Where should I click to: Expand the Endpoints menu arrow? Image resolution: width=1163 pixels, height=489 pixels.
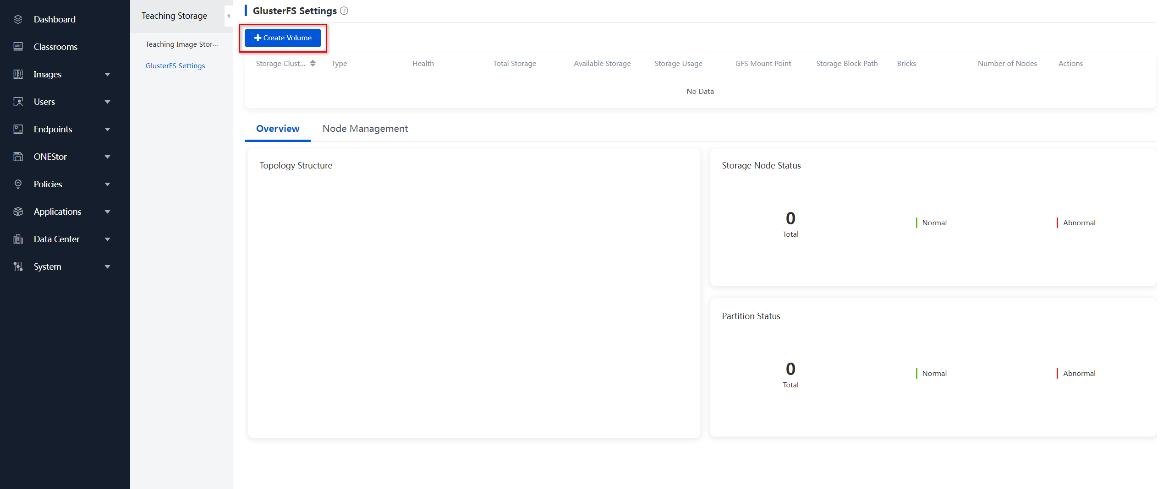tap(107, 129)
